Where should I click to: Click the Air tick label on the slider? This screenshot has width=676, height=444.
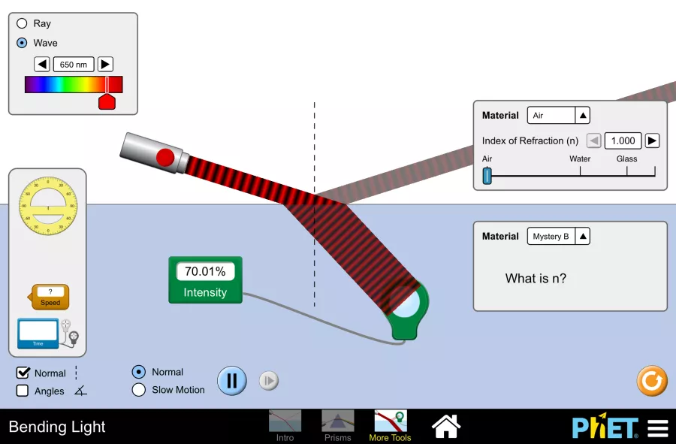point(487,159)
